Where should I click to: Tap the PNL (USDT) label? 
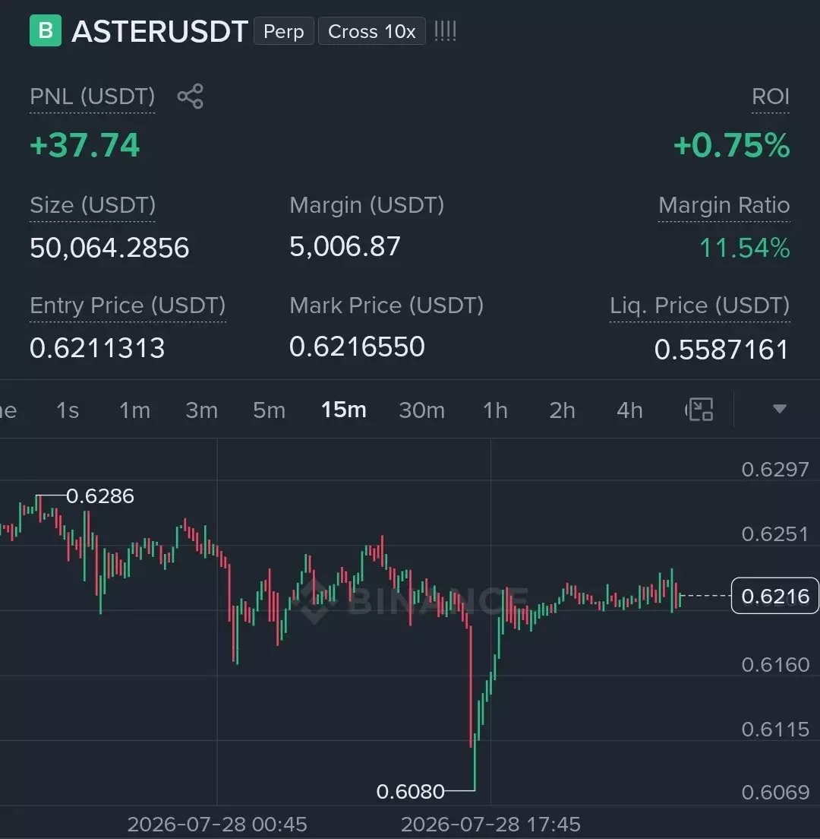[93, 97]
